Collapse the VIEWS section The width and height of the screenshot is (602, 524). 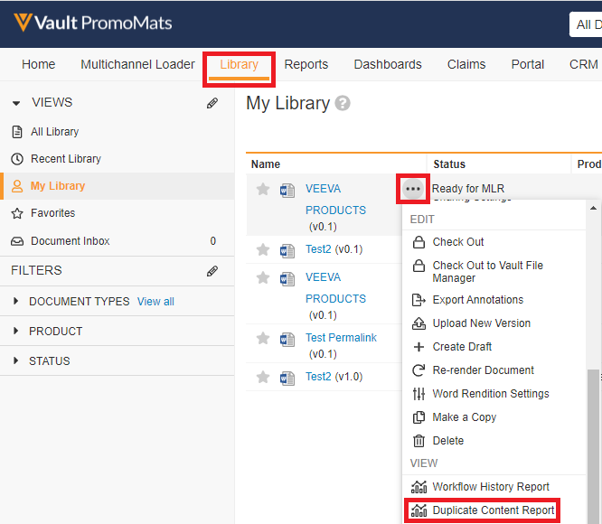tap(16, 103)
